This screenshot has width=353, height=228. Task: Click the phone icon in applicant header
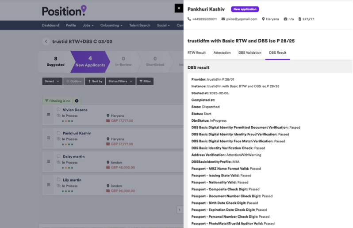point(189,19)
